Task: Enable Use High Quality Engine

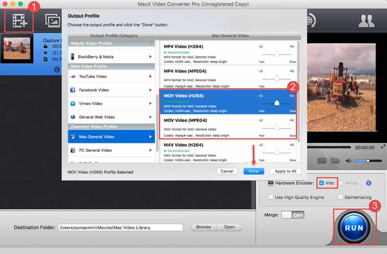Action: pos(271,197)
